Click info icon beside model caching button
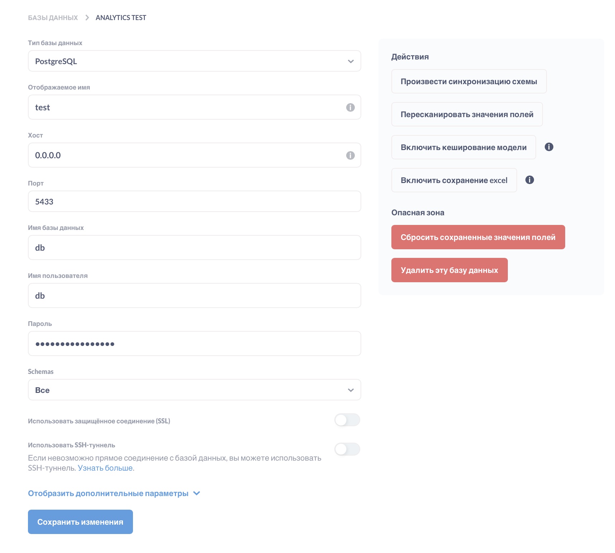 549,147
